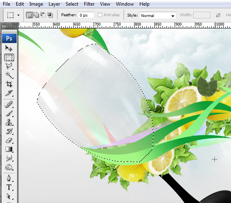Select the Clone Stamp tool
This screenshot has width=231, height=203.
[9, 122]
